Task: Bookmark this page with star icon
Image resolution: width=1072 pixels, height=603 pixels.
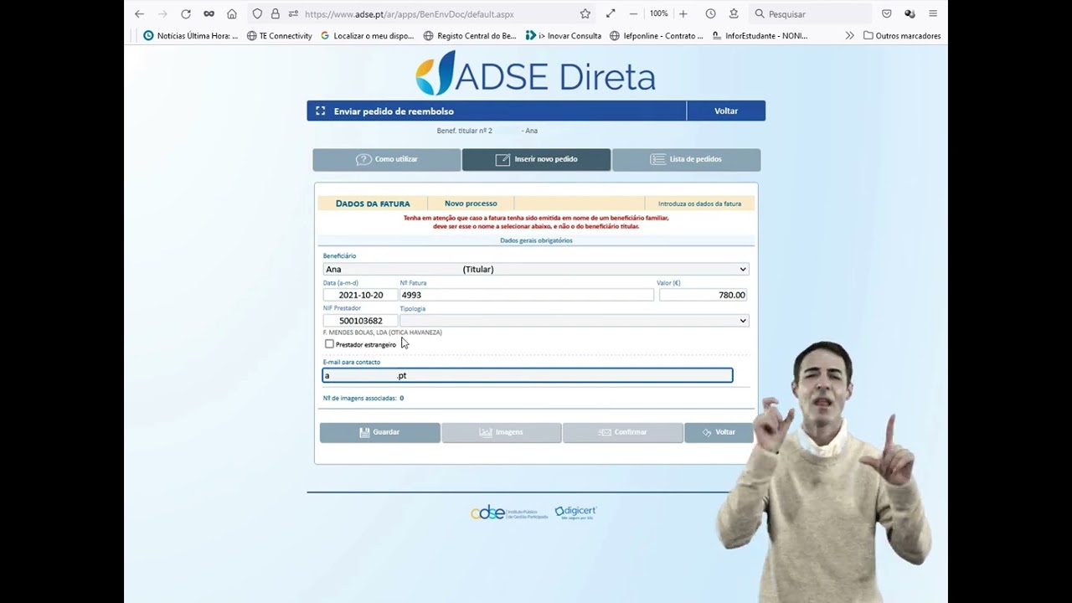Action: 585,14
